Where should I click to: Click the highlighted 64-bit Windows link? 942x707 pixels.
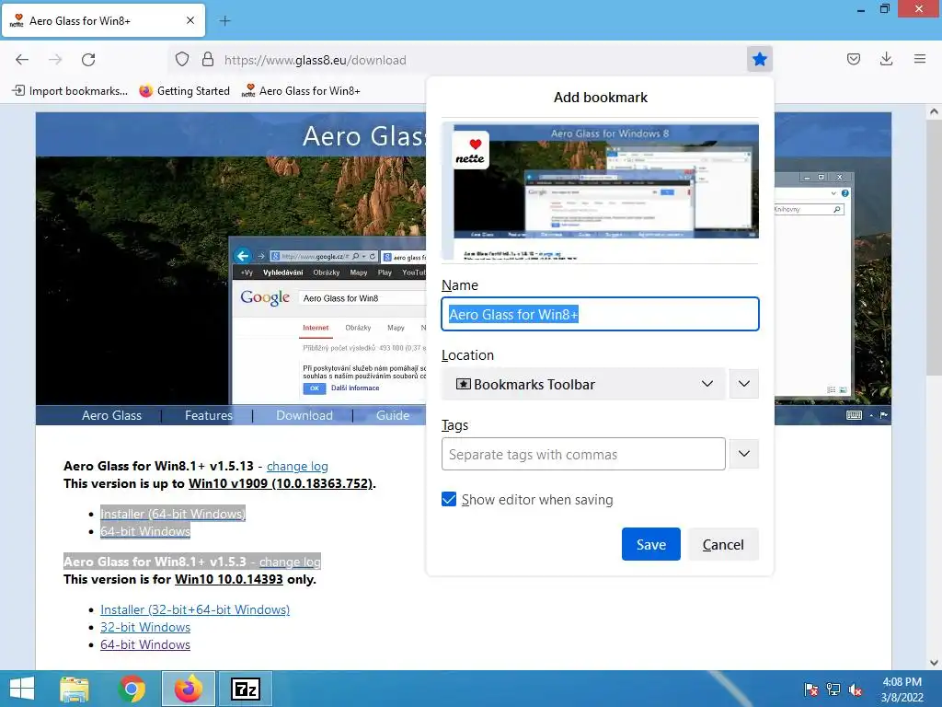click(145, 531)
